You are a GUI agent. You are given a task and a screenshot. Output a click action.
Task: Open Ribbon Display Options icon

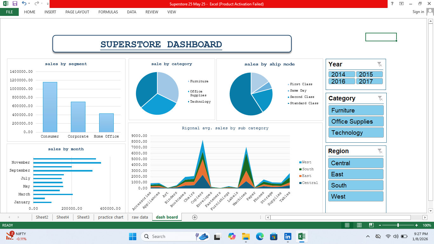[402, 3]
